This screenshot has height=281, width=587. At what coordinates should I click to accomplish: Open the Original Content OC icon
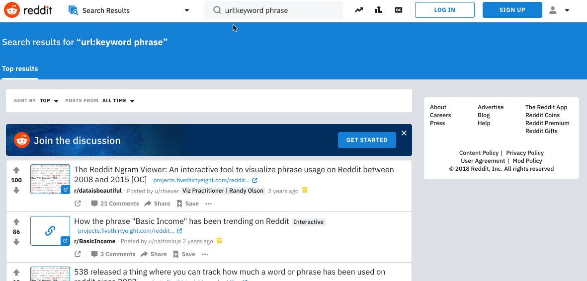[398, 10]
